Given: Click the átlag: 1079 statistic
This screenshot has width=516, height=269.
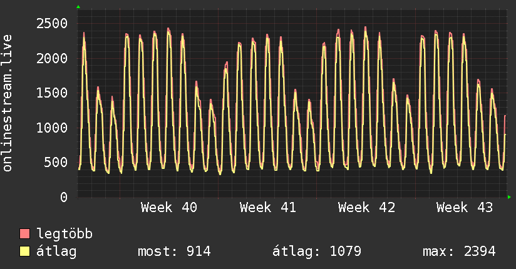Looking at the screenshot, I should point(317,251).
